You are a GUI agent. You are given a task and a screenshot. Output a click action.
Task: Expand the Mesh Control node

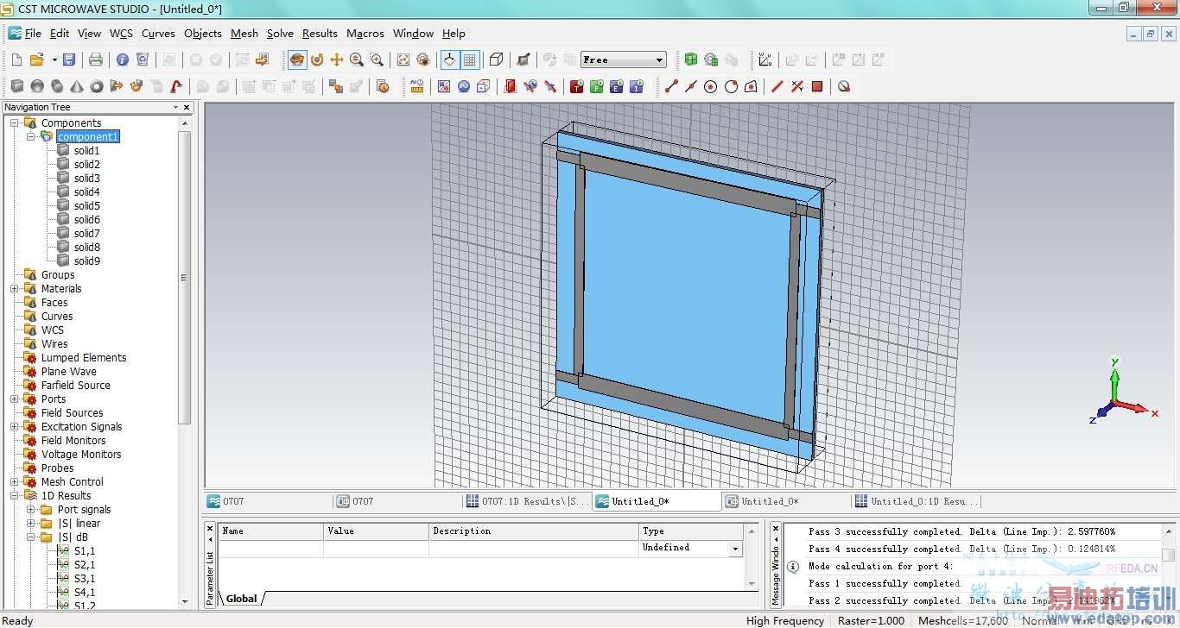pyautogui.click(x=15, y=481)
